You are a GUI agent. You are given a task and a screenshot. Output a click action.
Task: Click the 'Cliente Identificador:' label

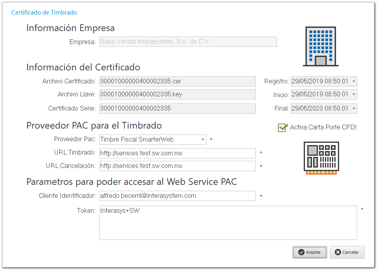click(67, 196)
